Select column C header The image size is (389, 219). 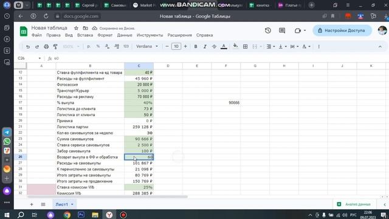click(139, 66)
